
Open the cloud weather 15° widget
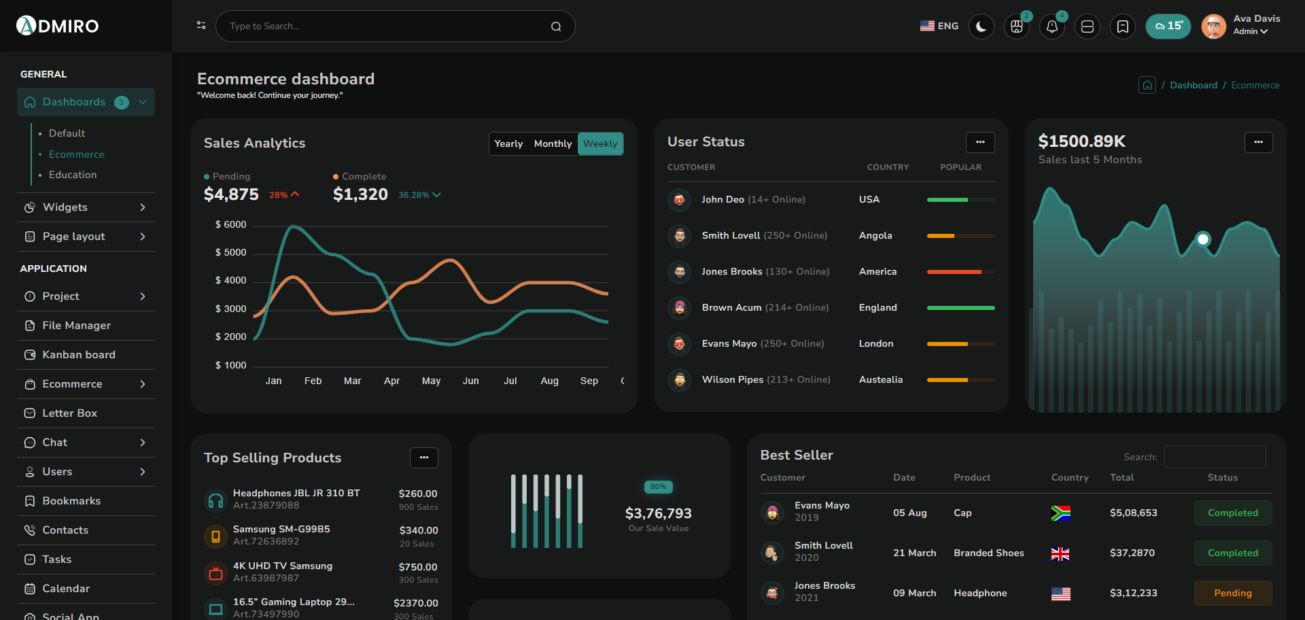pyautogui.click(x=1168, y=27)
